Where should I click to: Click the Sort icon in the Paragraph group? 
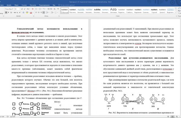(x=55, y=9)
